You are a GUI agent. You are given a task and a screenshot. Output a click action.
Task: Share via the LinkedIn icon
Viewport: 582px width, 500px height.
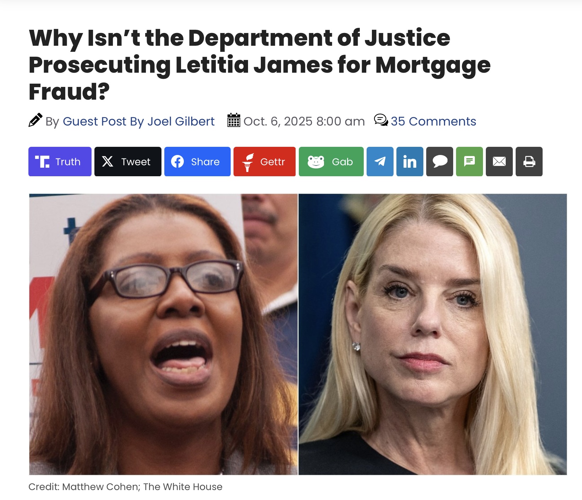point(410,161)
